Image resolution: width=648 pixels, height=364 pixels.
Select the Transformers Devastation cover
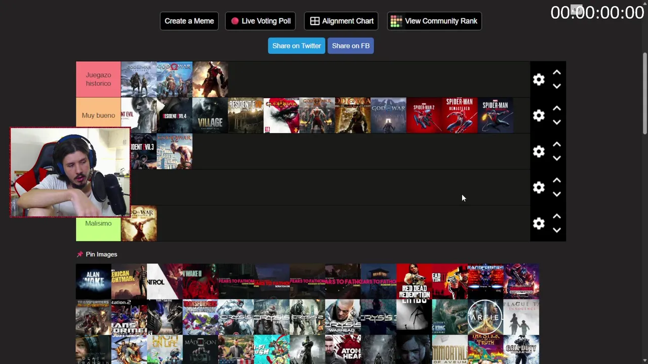(x=200, y=317)
